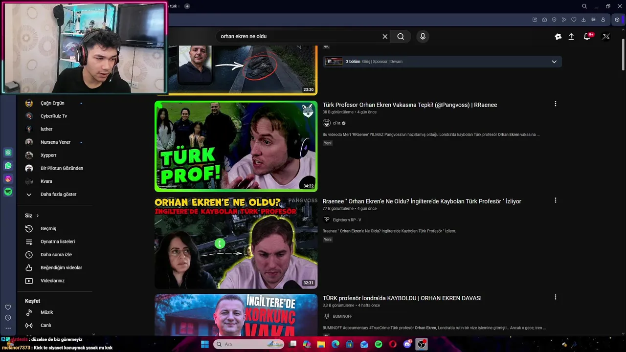
Task: Click into the YouTube search input field
Action: tap(298, 37)
